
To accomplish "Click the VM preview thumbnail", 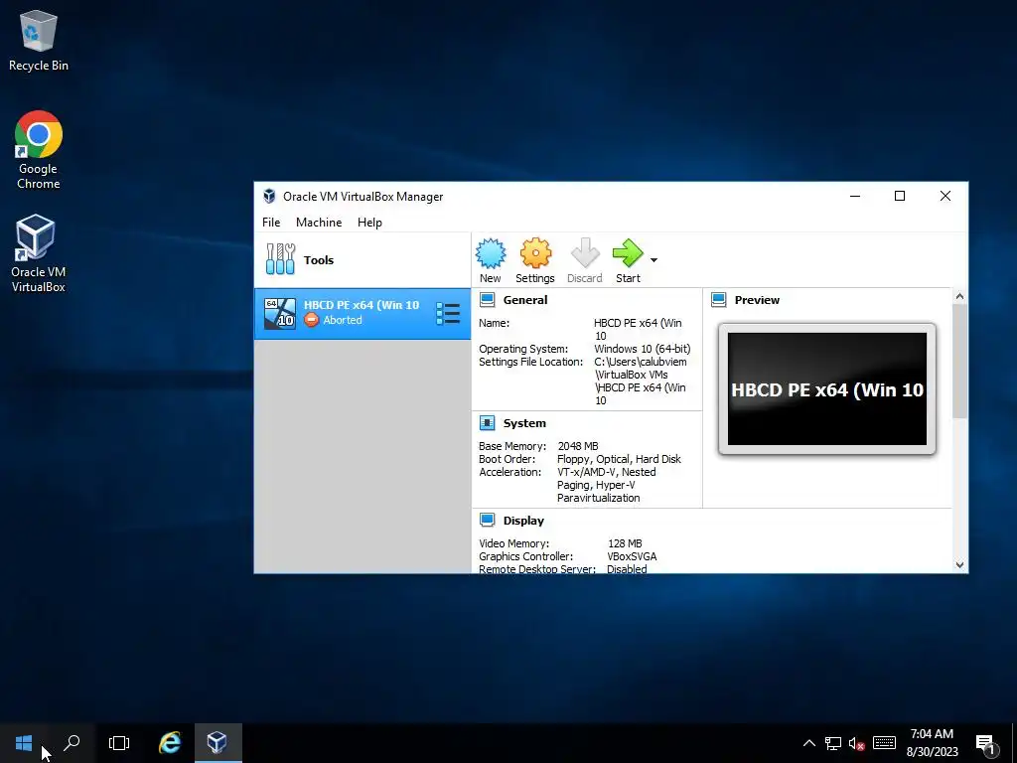I will pyautogui.click(x=827, y=388).
